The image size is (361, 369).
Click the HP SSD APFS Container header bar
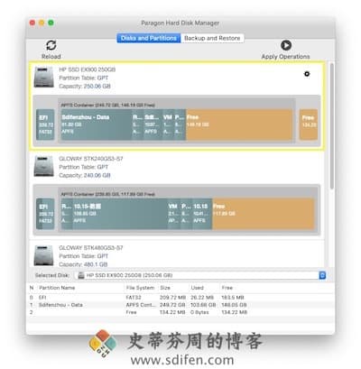point(177,105)
